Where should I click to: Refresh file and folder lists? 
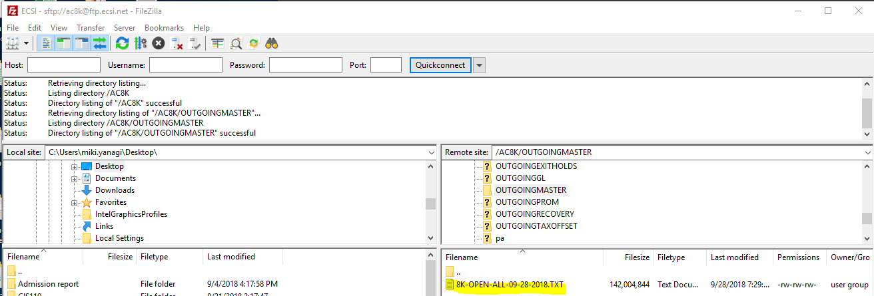point(122,43)
